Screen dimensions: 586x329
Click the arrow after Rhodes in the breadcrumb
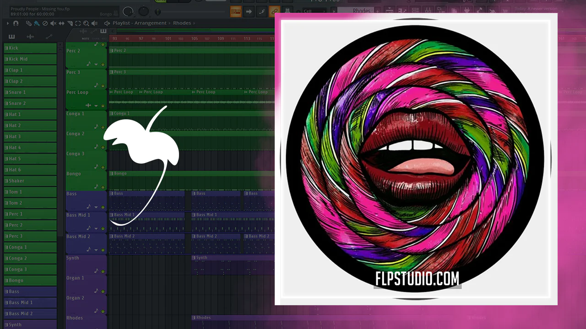click(195, 23)
